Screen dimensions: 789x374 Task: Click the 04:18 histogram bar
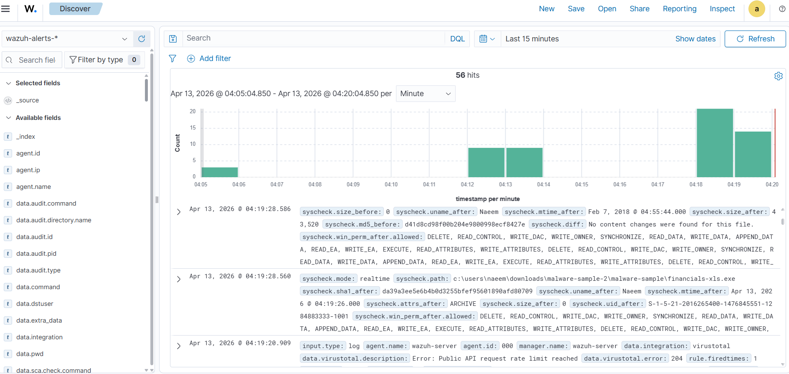point(715,143)
